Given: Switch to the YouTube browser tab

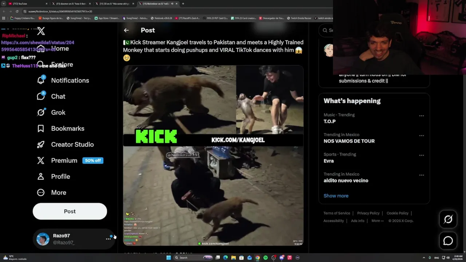Looking at the screenshot, I should pyautogui.click(x=27, y=4).
